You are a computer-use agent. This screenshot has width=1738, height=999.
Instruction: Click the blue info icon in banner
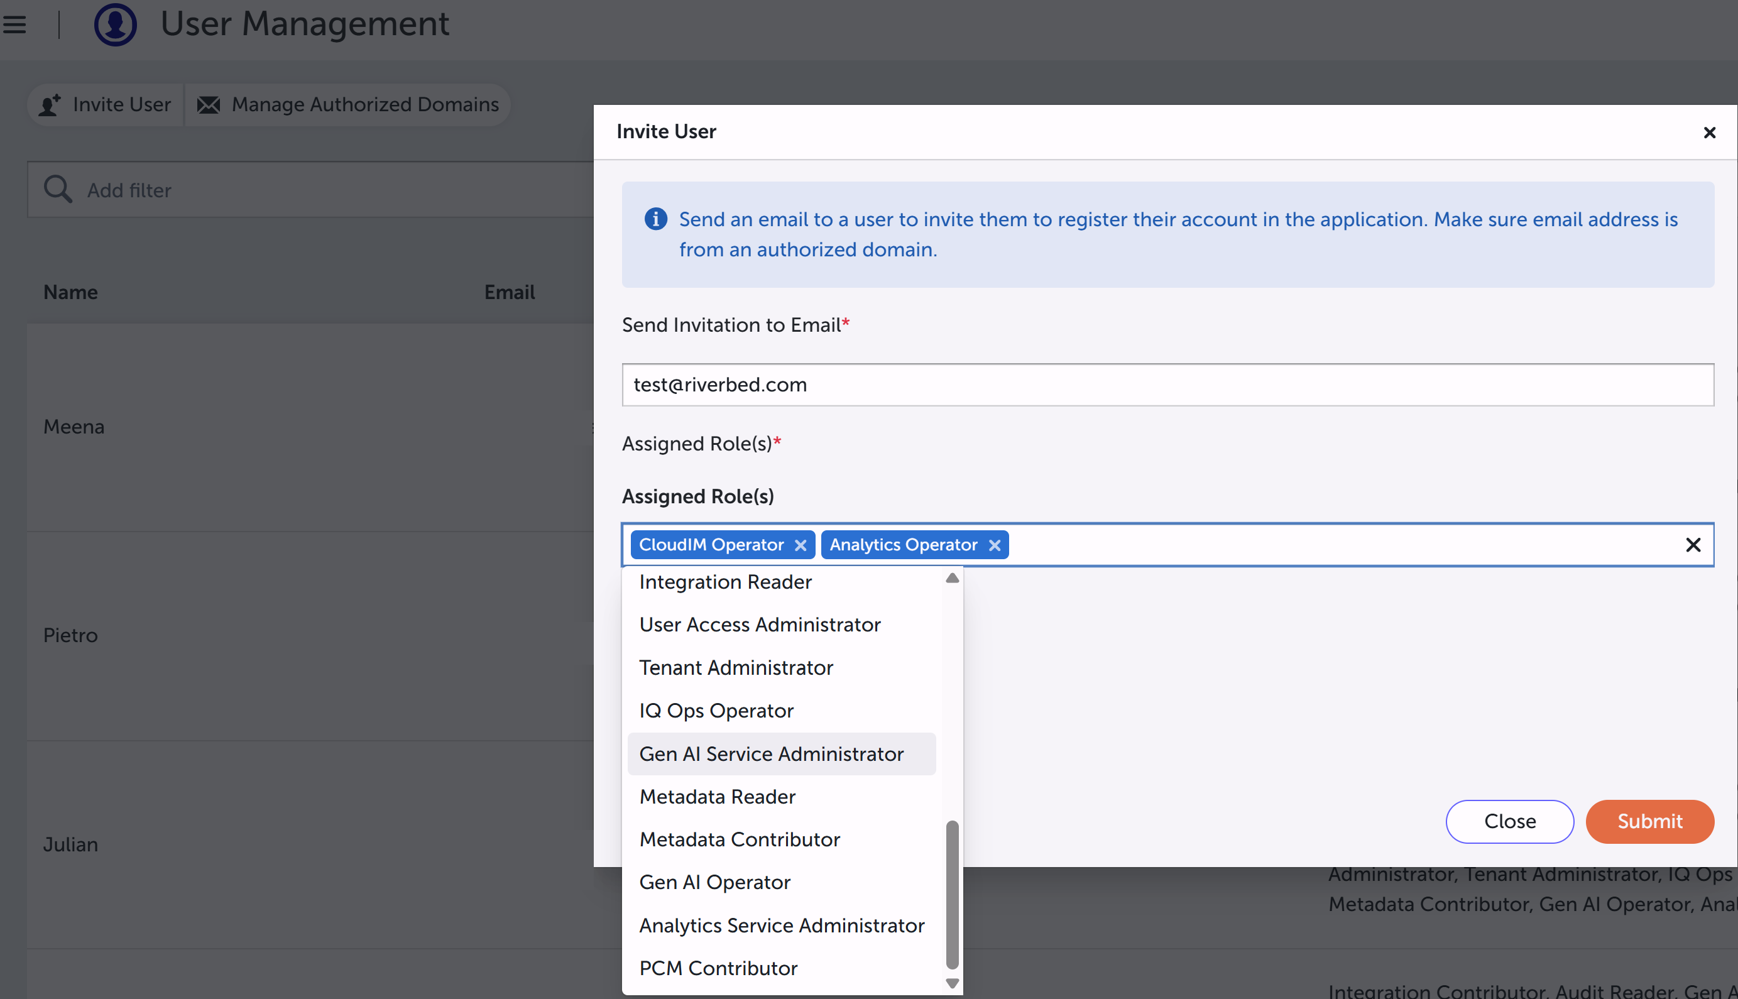(x=655, y=219)
